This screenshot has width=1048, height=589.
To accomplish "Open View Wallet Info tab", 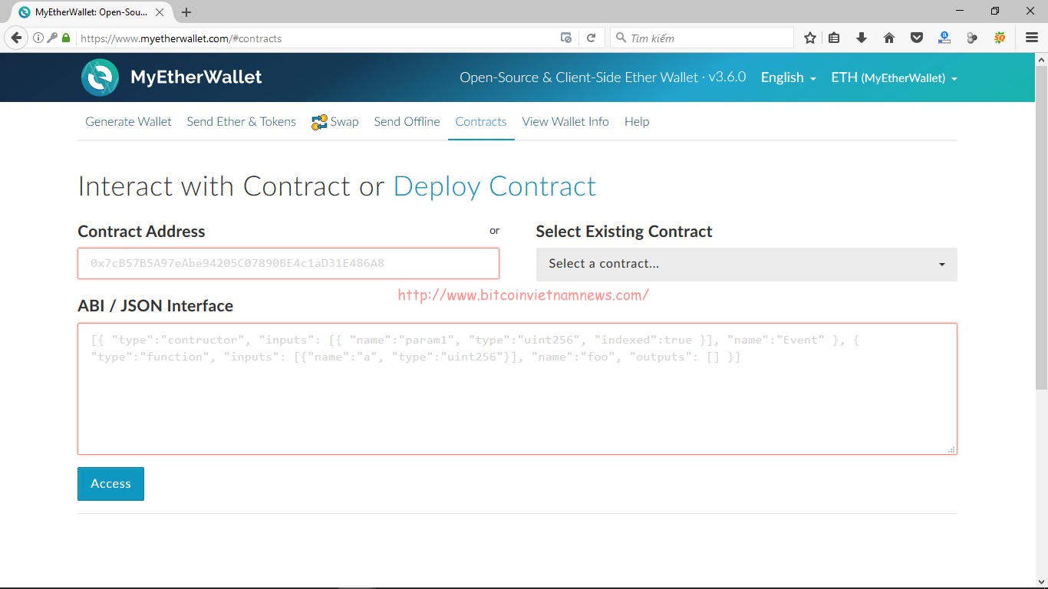I will click(x=565, y=122).
